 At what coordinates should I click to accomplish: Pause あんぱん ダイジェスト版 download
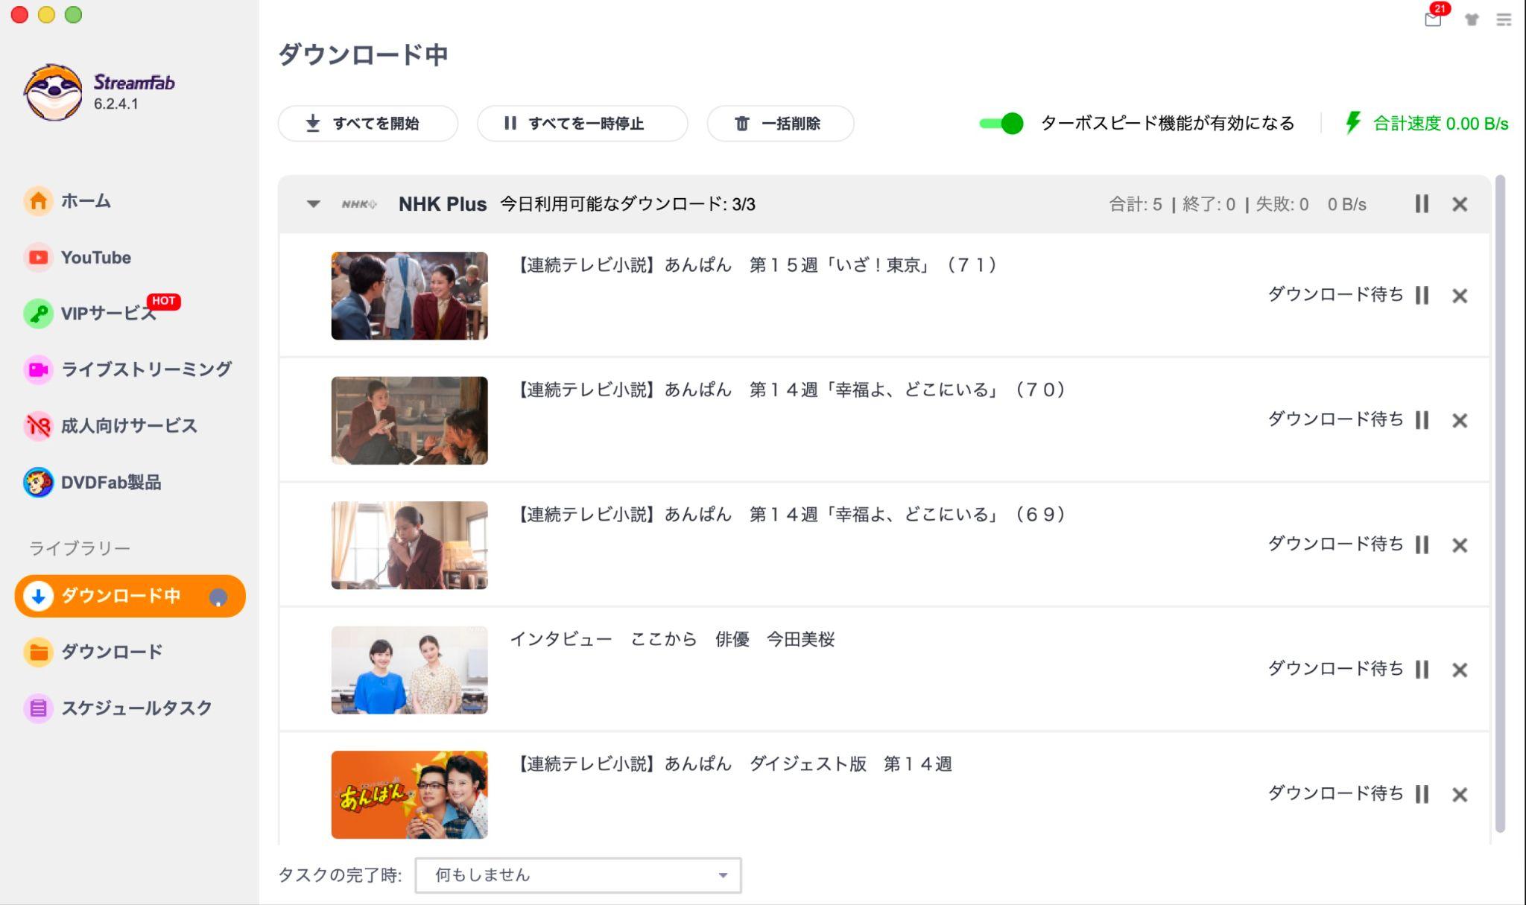(x=1422, y=794)
